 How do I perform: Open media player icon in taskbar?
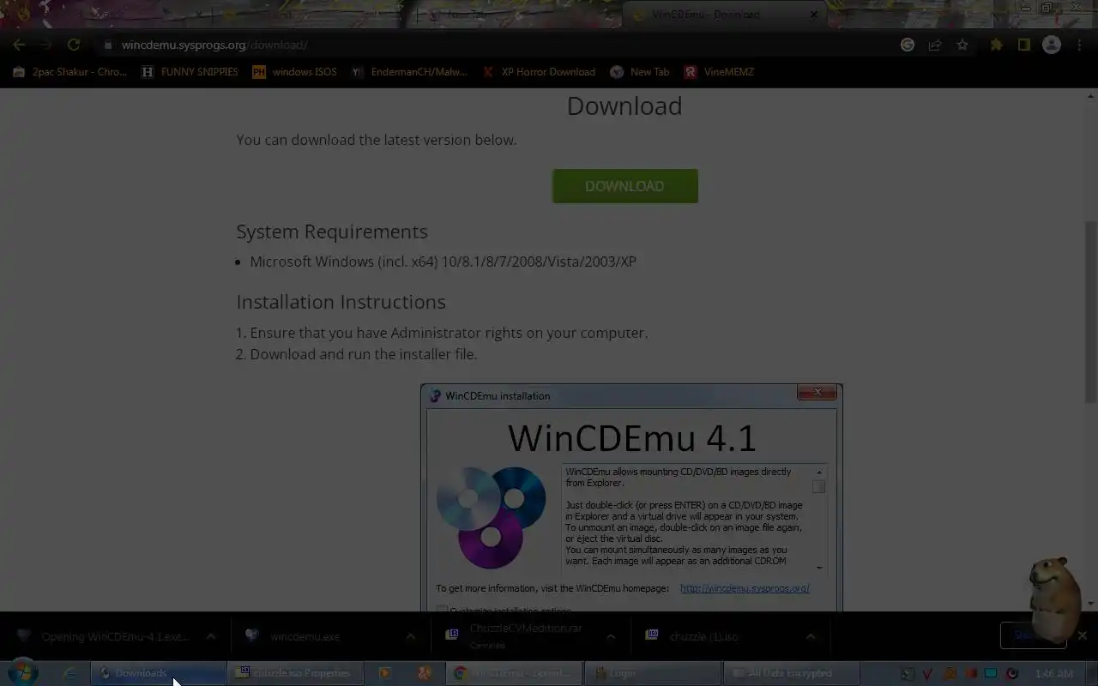384,673
